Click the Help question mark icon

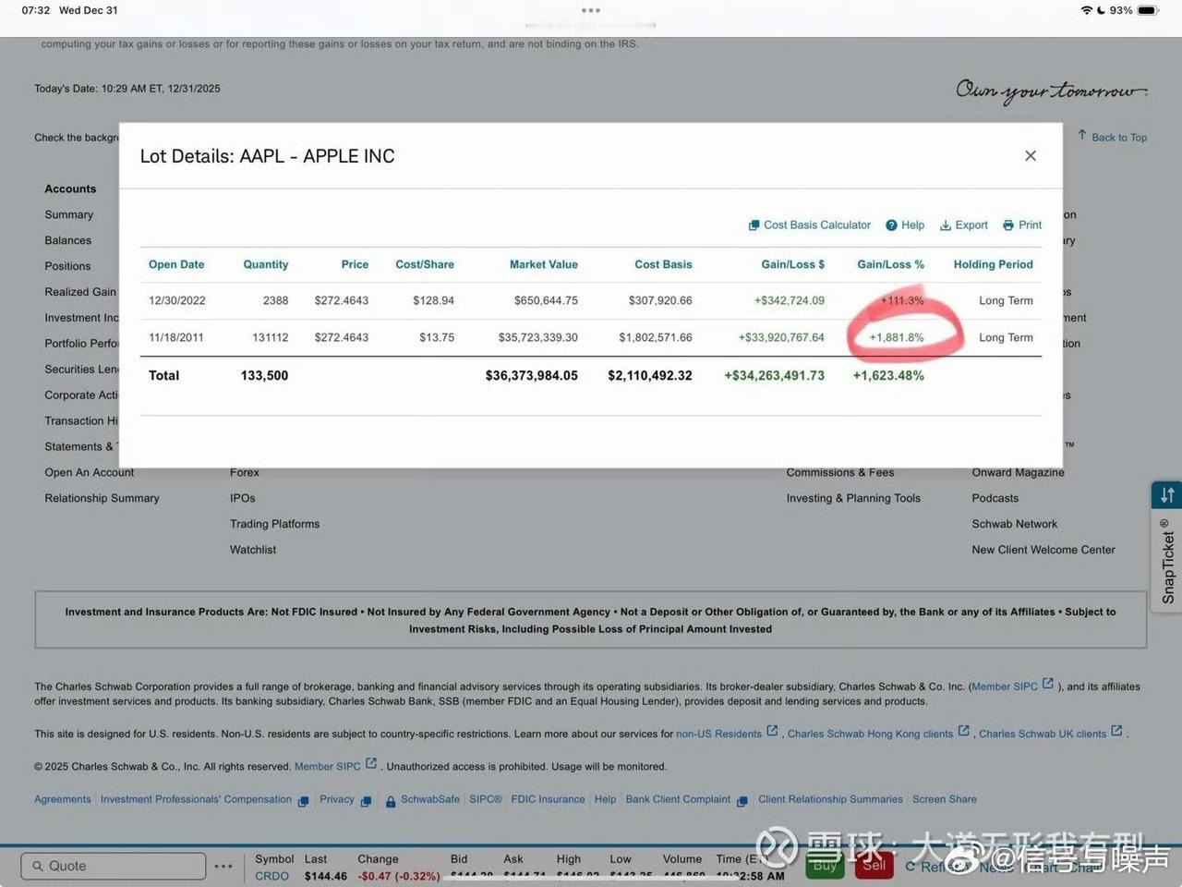click(891, 225)
